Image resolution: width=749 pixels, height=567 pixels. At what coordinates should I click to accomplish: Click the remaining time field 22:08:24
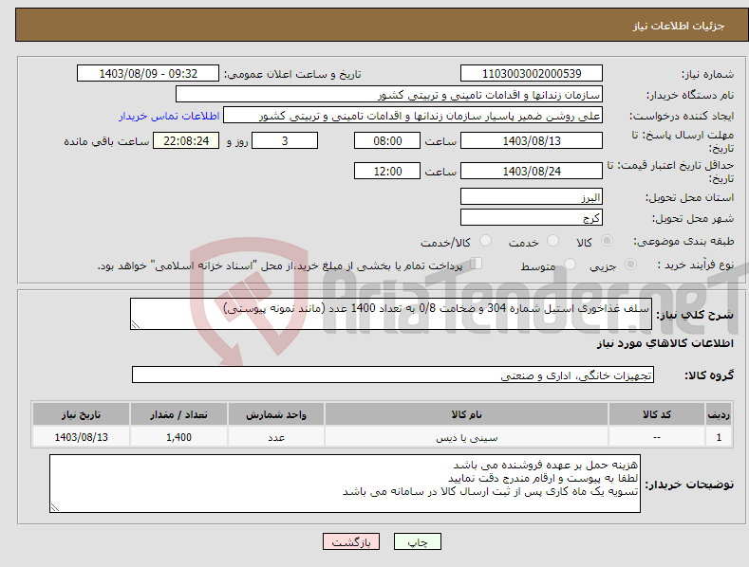tap(186, 140)
